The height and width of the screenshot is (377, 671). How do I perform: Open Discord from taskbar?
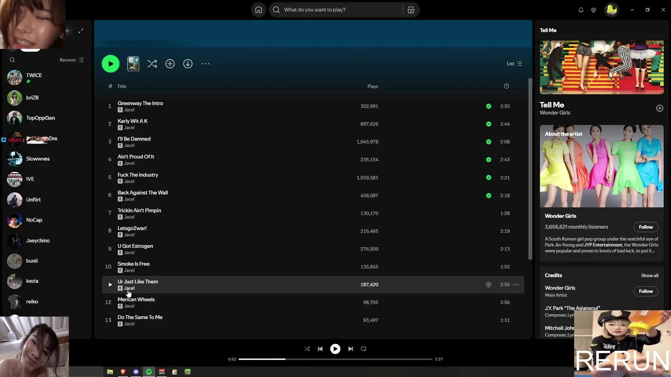[x=136, y=372]
